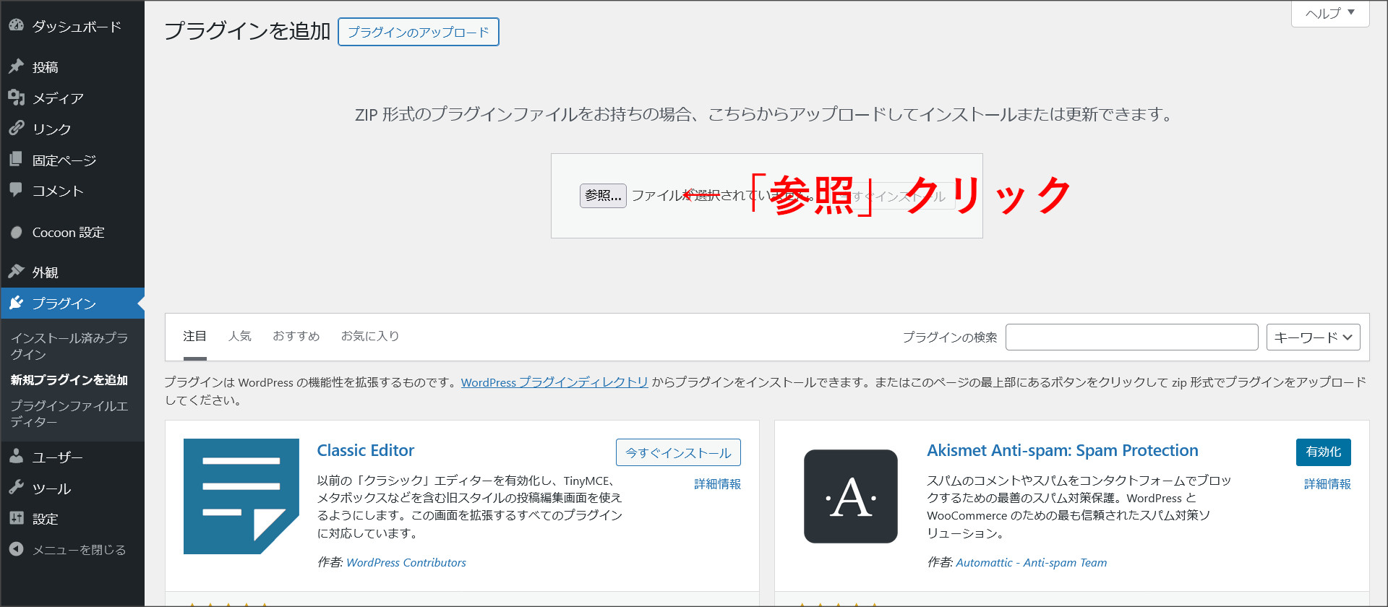Click the プラグインのアップロード button
The height and width of the screenshot is (607, 1388).
419,32
